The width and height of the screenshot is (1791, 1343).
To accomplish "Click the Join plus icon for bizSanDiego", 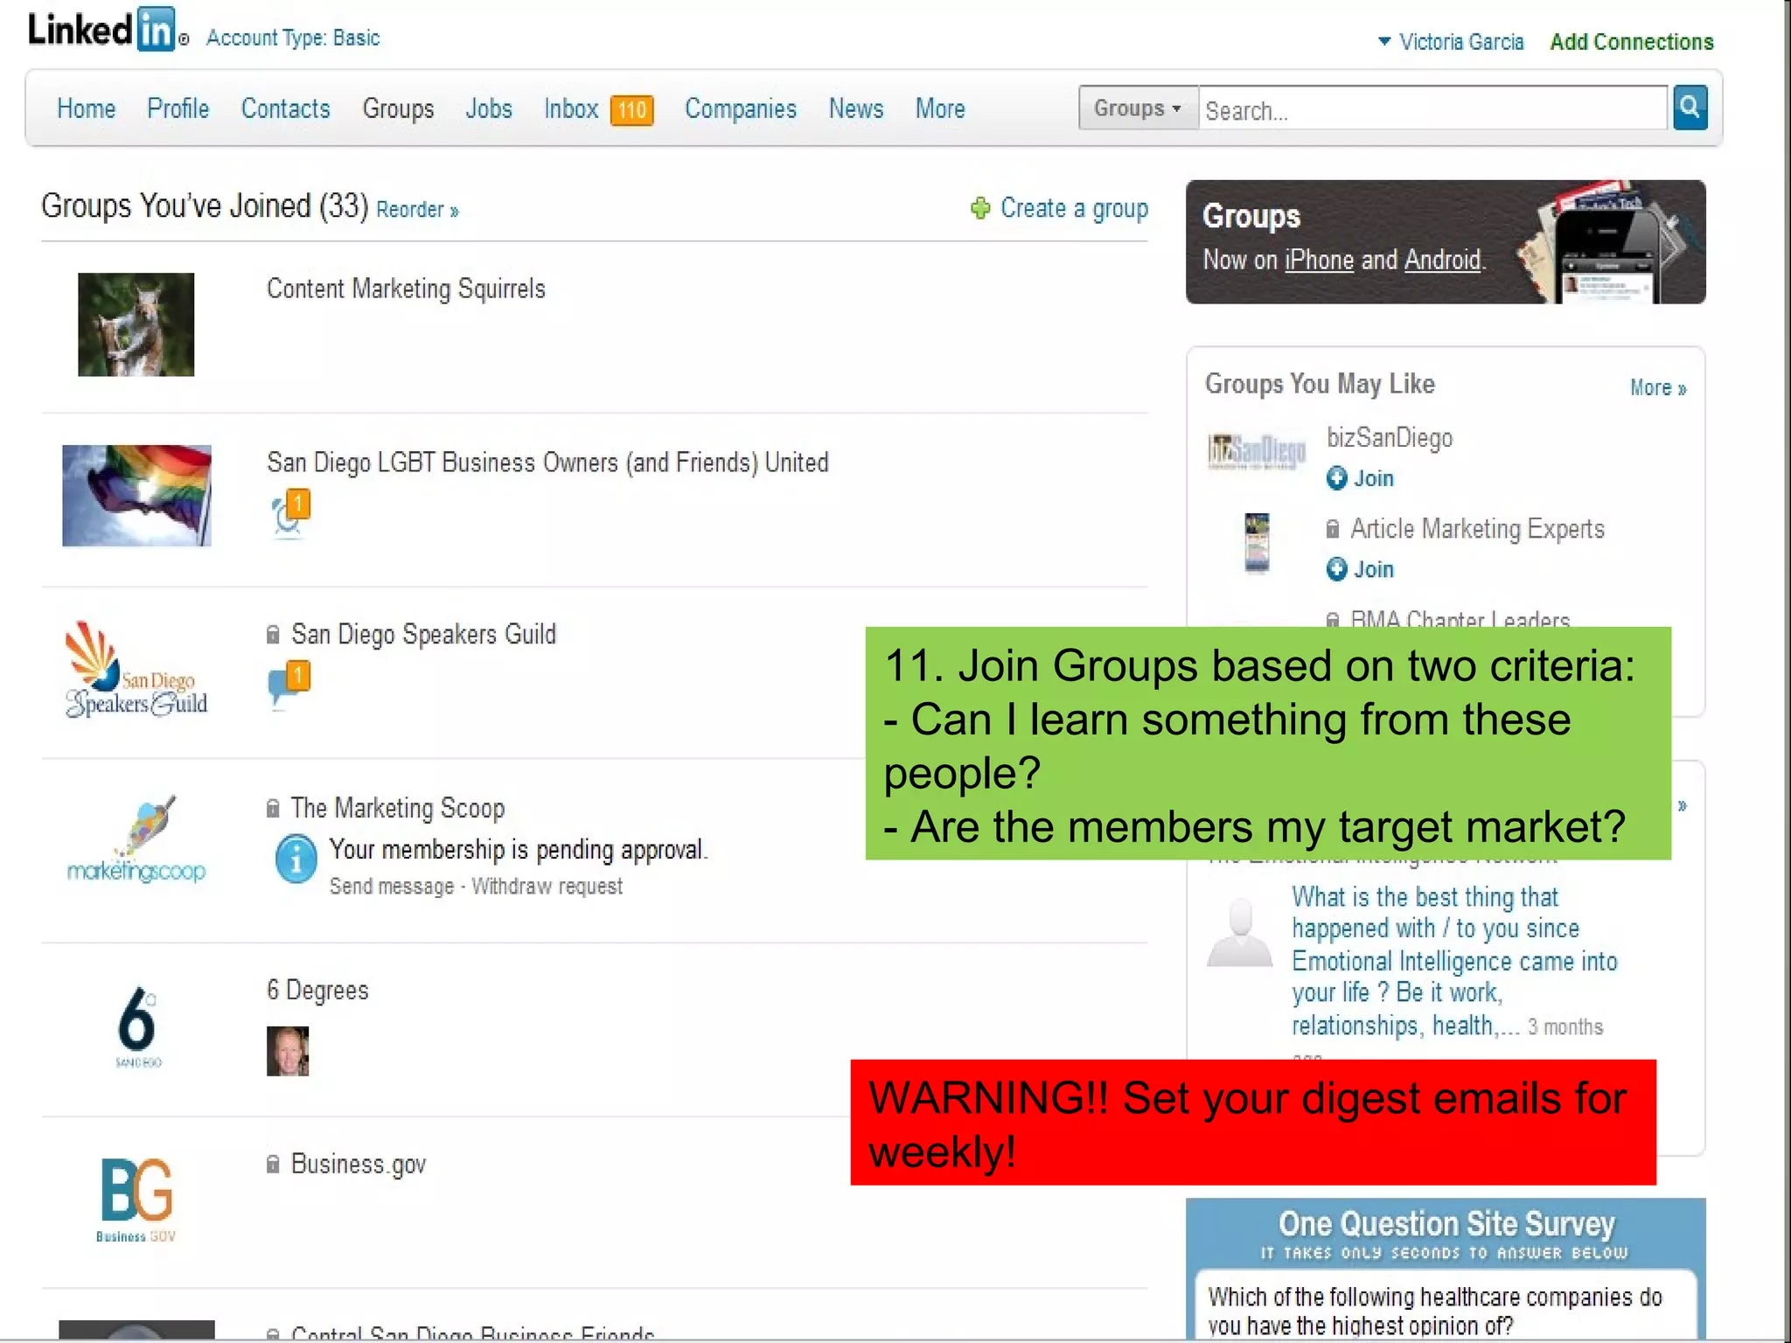I will pyautogui.click(x=1336, y=478).
